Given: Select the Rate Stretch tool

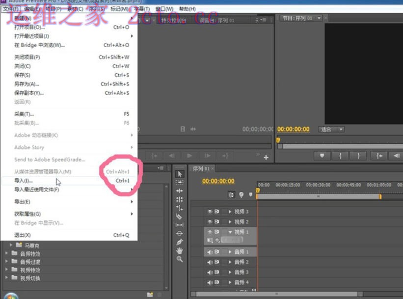Looking at the screenshot, I should pos(180,208).
